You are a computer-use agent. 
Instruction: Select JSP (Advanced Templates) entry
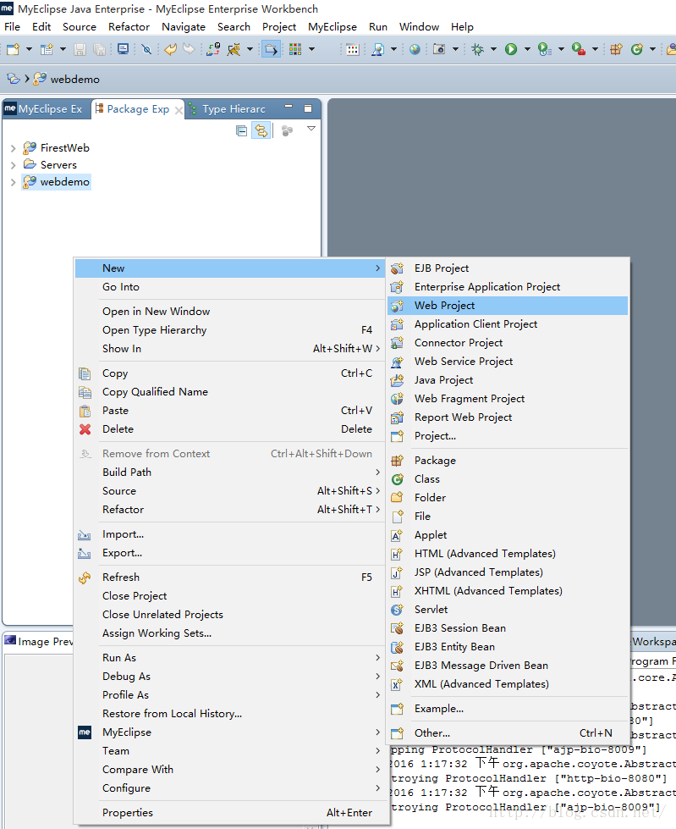point(508,572)
